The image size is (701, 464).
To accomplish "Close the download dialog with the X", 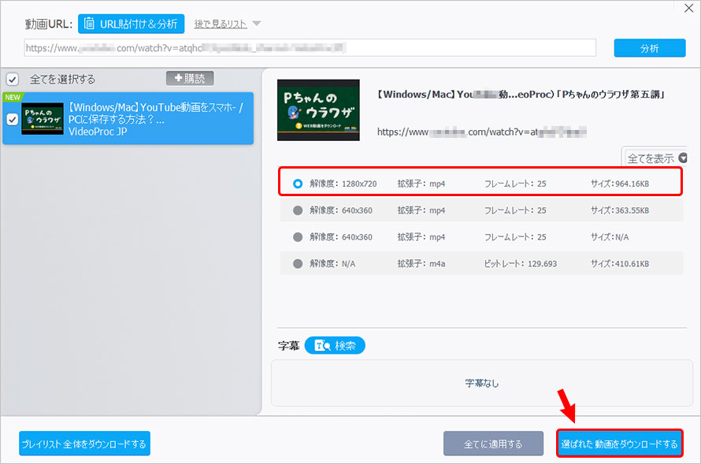I will tap(689, 9).
